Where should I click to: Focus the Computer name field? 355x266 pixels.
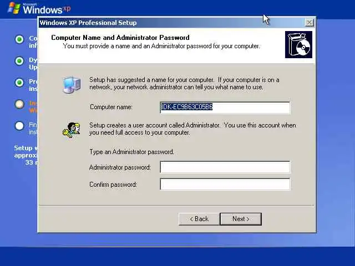coord(225,108)
